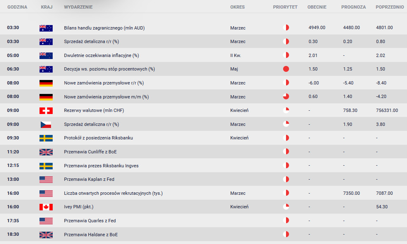
Task: Click current value 4949.00
Action: tap(317, 28)
